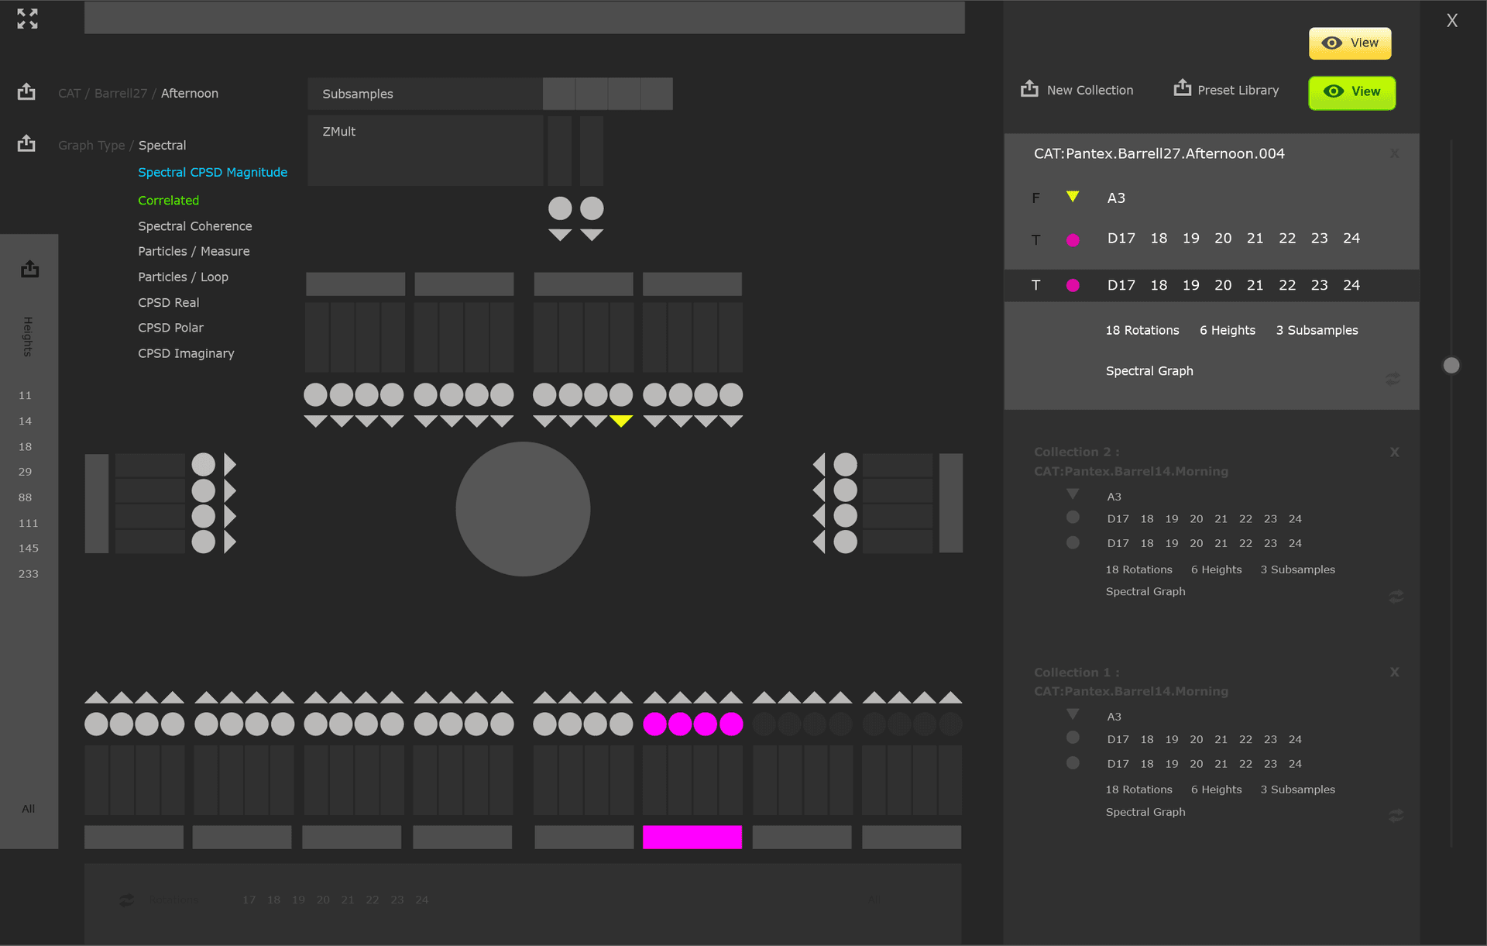Click the Subsamples field
Viewport: 1487px width, 946px height.
coord(424,94)
